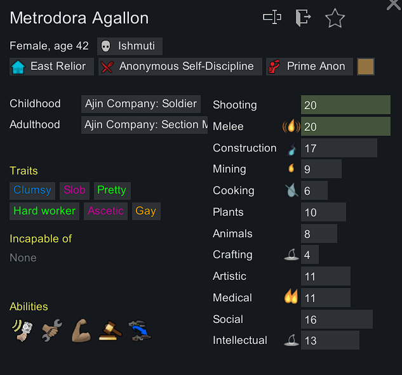Screen dimensions: 402x375
Task: Click the banish door icon
Action: 303,18
